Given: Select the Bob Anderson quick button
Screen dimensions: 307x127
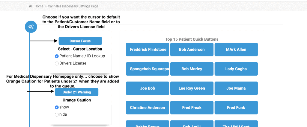Looking at the screenshot, I should pyautogui.click(x=192, y=50).
